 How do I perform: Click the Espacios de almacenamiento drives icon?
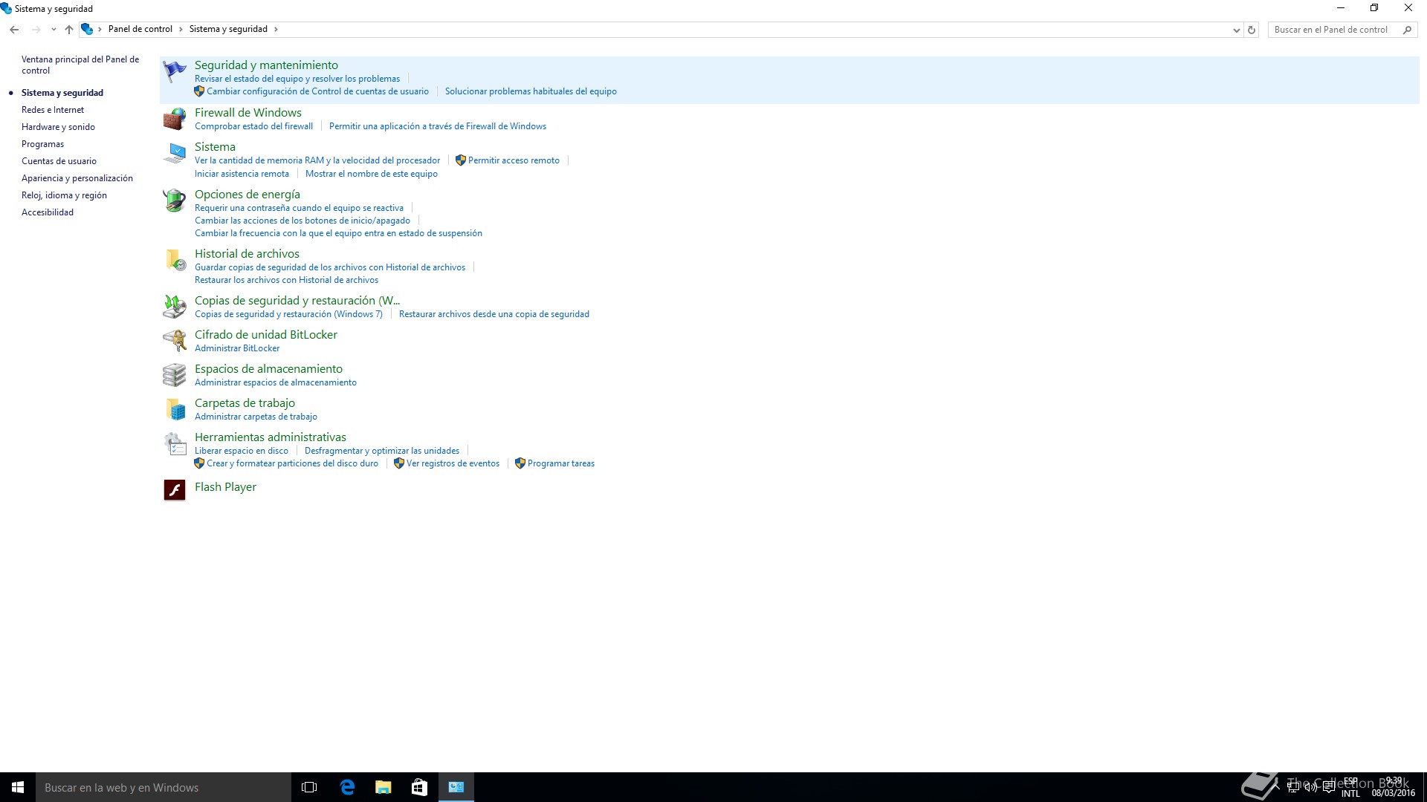(x=175, y=375)
